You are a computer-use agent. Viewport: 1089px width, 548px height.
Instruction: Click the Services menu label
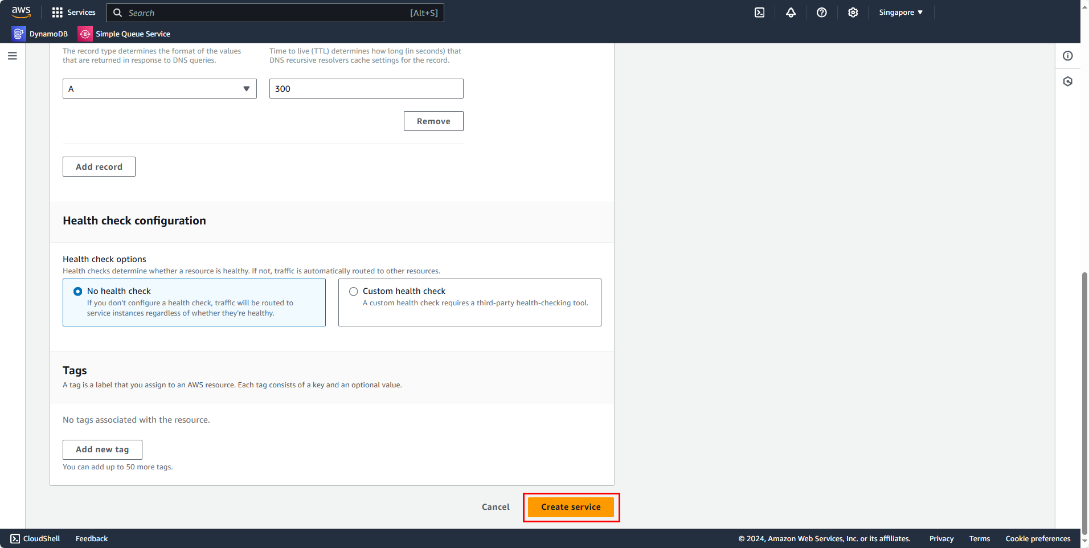(81, 13)
